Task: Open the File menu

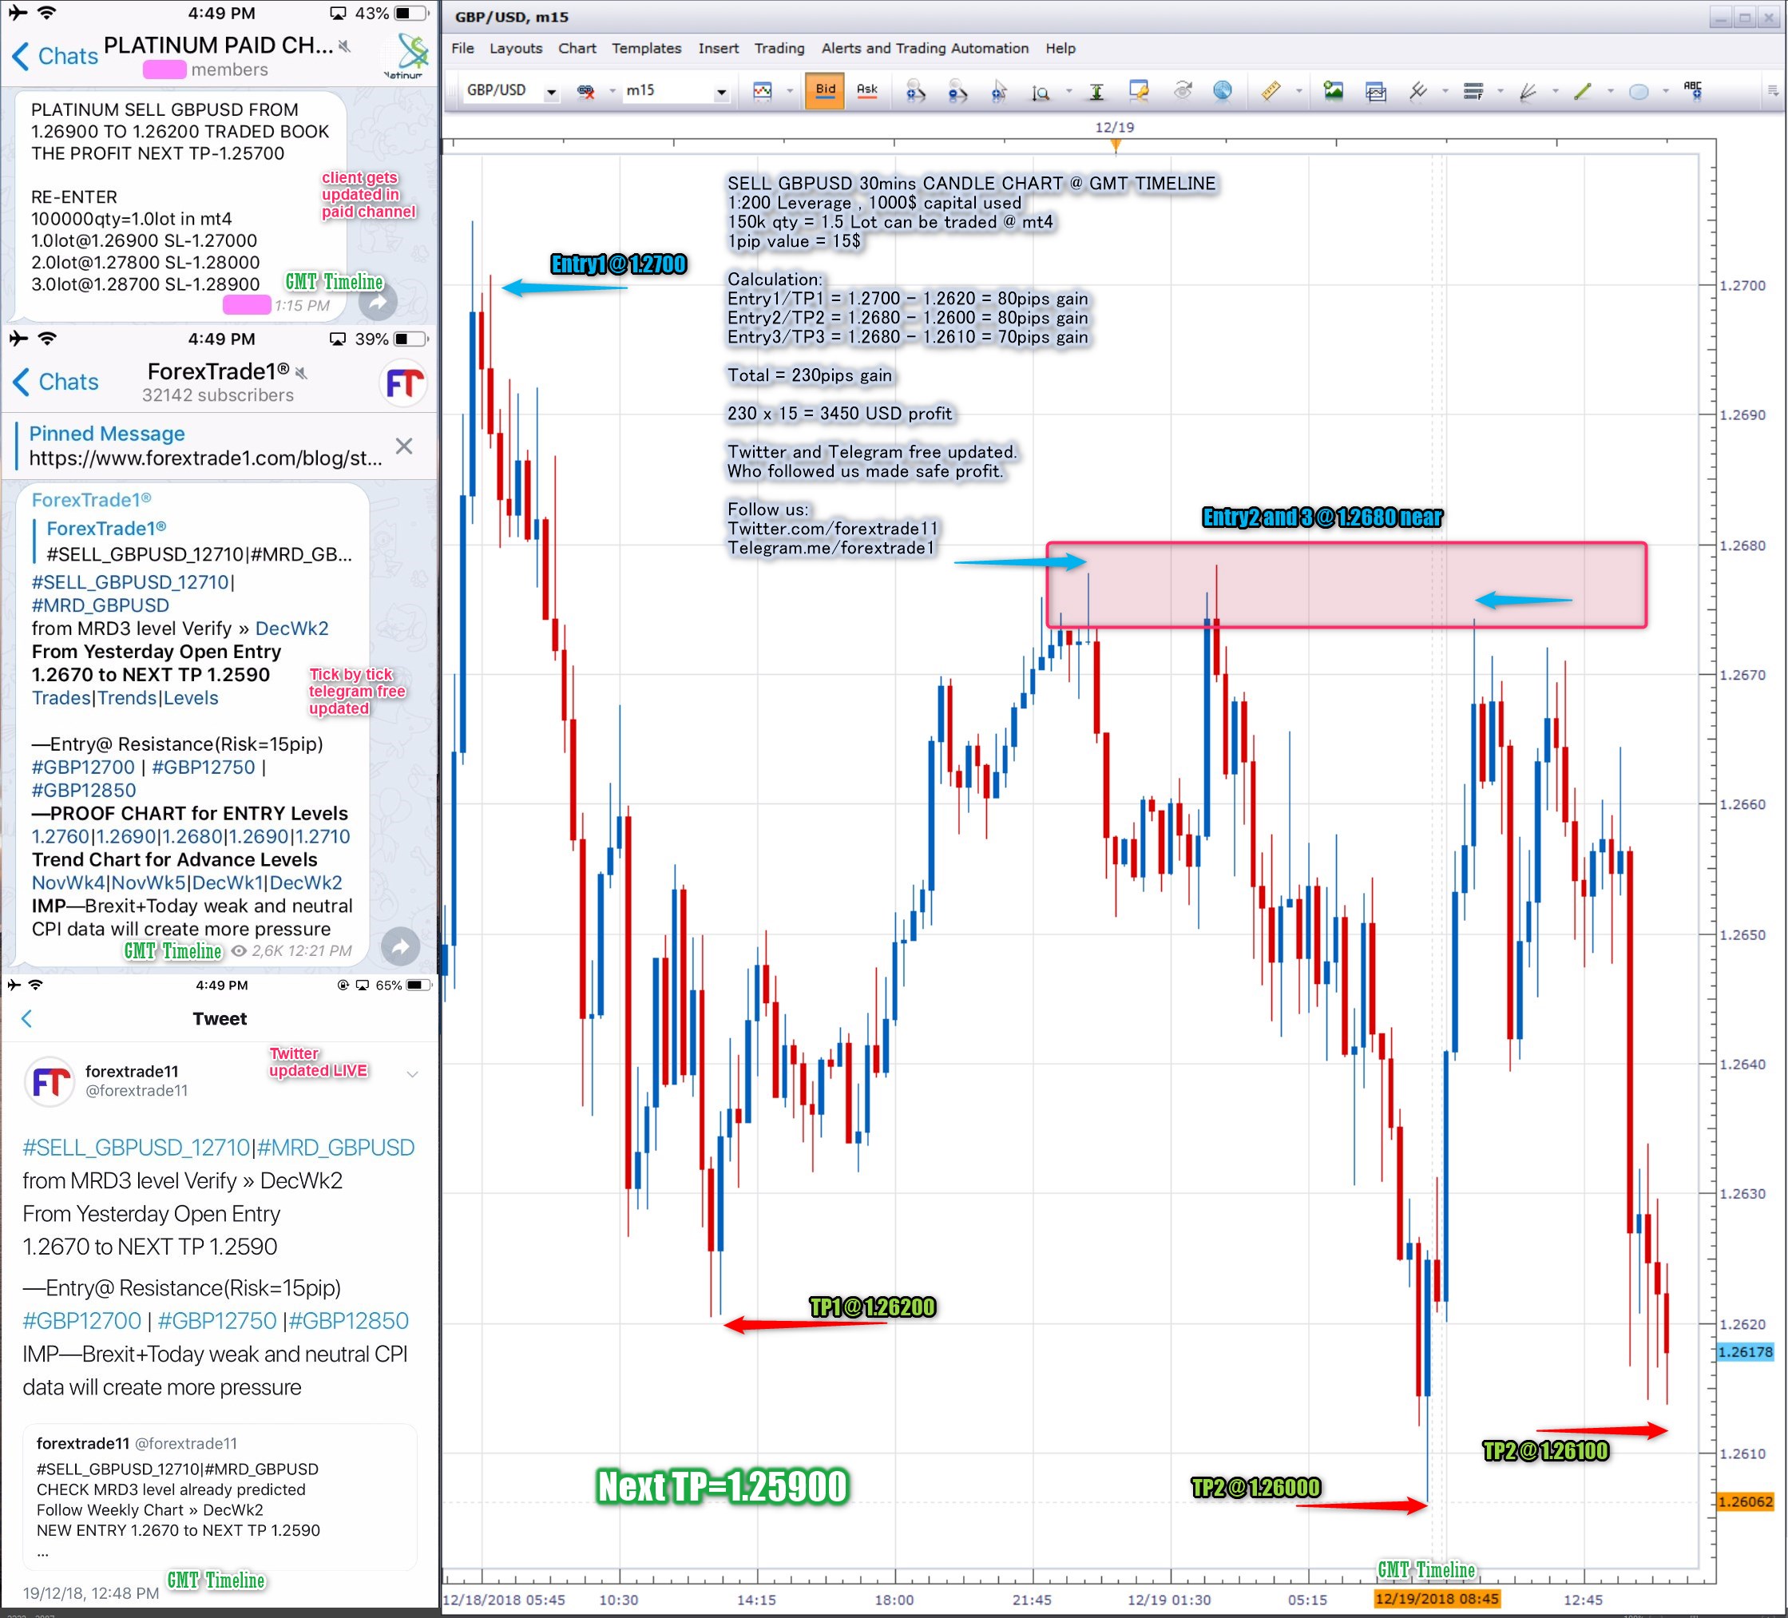Action: (462, 48)
